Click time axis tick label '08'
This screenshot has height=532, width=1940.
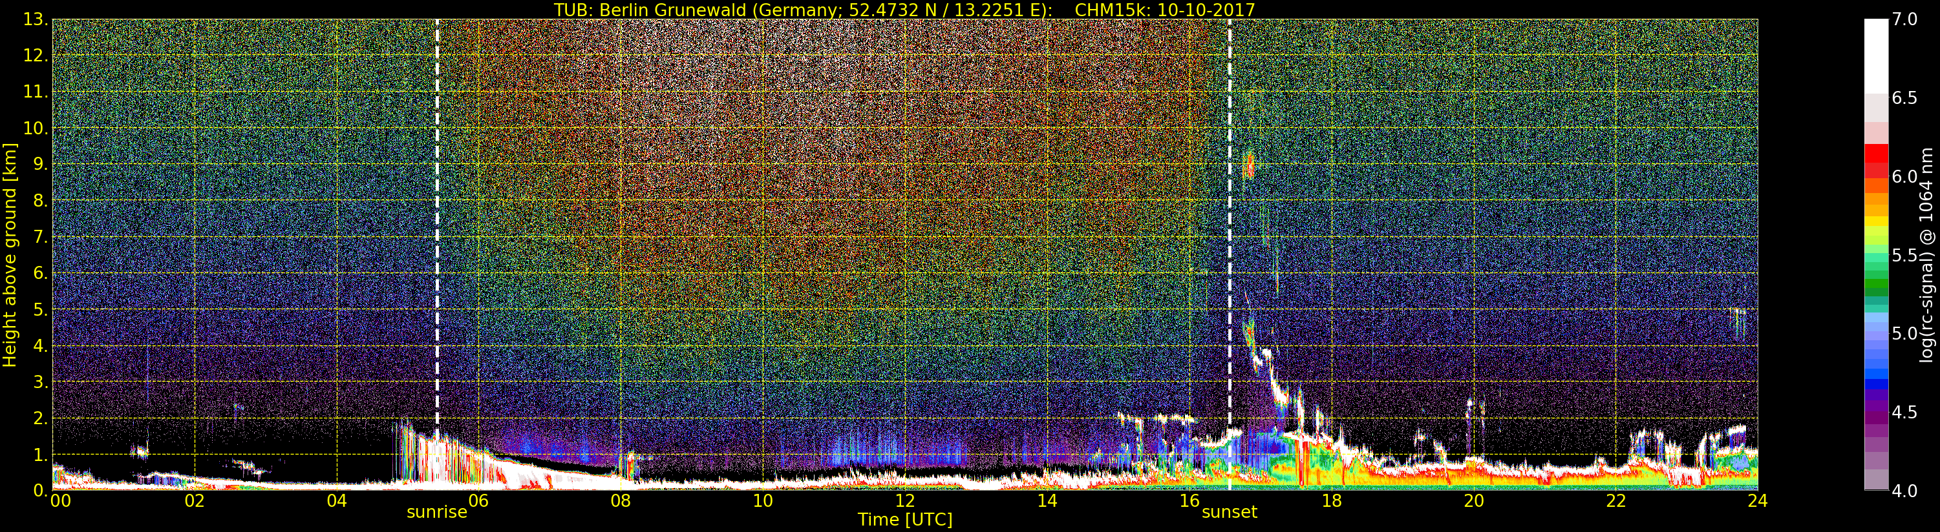(621, 501)
